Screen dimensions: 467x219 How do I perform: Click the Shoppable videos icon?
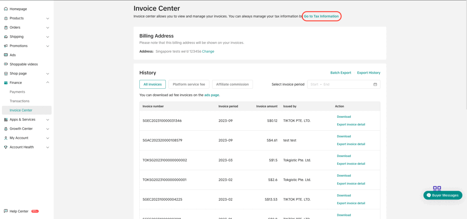[6, 64]
